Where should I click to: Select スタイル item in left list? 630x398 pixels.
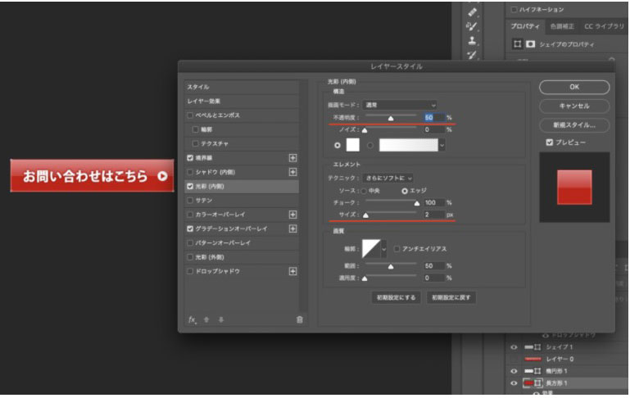[x=198, y=87]
